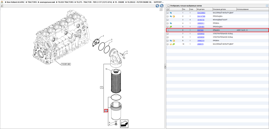Open part number link 42559552
This screenshot has width=269, height=129.
[201, 34]
